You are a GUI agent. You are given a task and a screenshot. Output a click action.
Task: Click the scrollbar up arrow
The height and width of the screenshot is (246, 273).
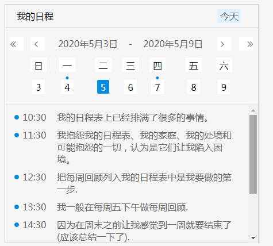pyautogui.click(x=253, y=110)
